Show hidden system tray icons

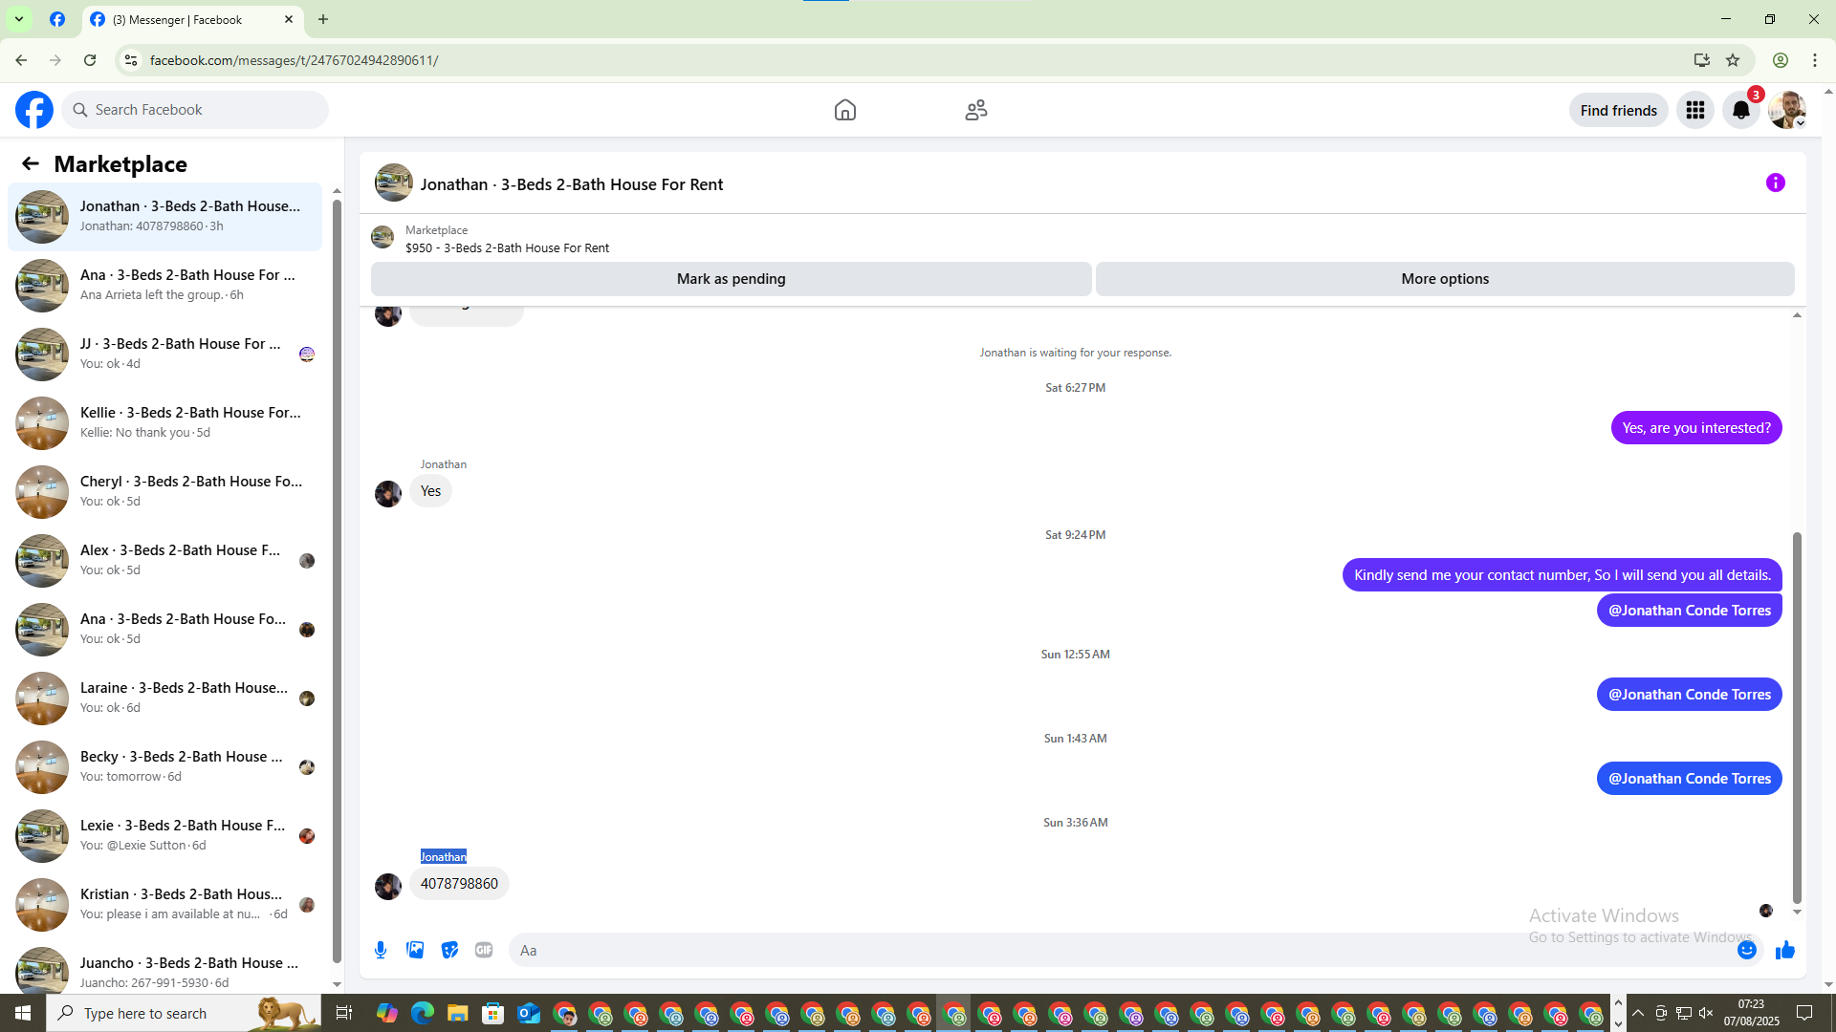click(x=1637, y=1013)
